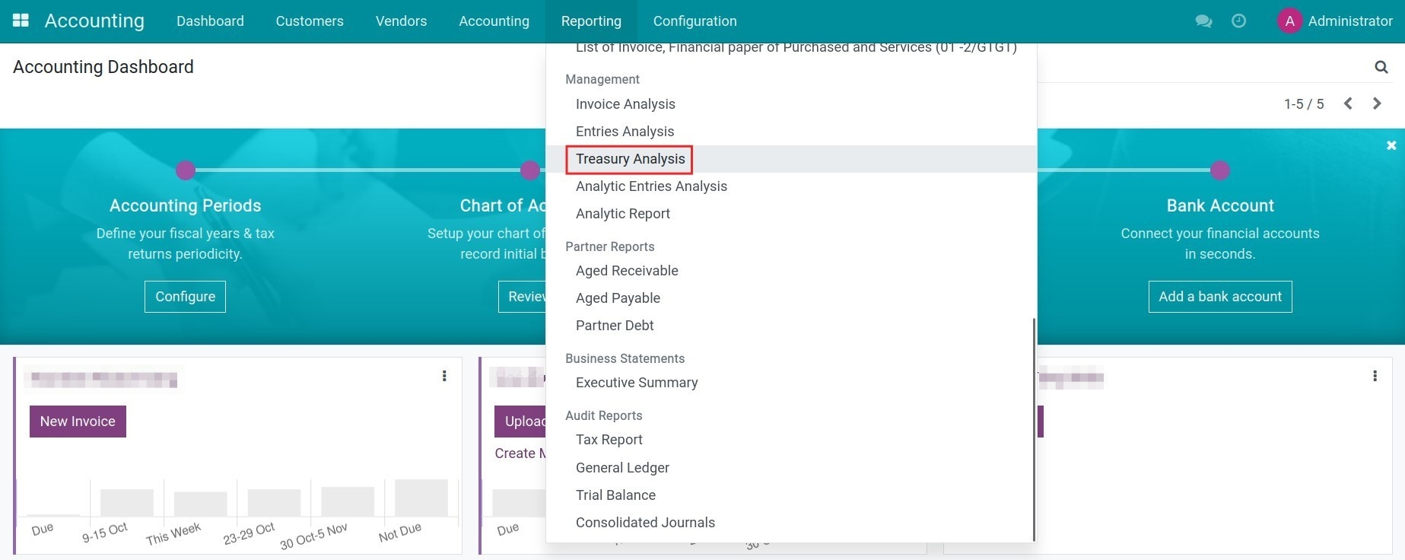This screenshot has width=1405, height=560.
Task: Open the activities clock icon
Action: [1238, 21]
